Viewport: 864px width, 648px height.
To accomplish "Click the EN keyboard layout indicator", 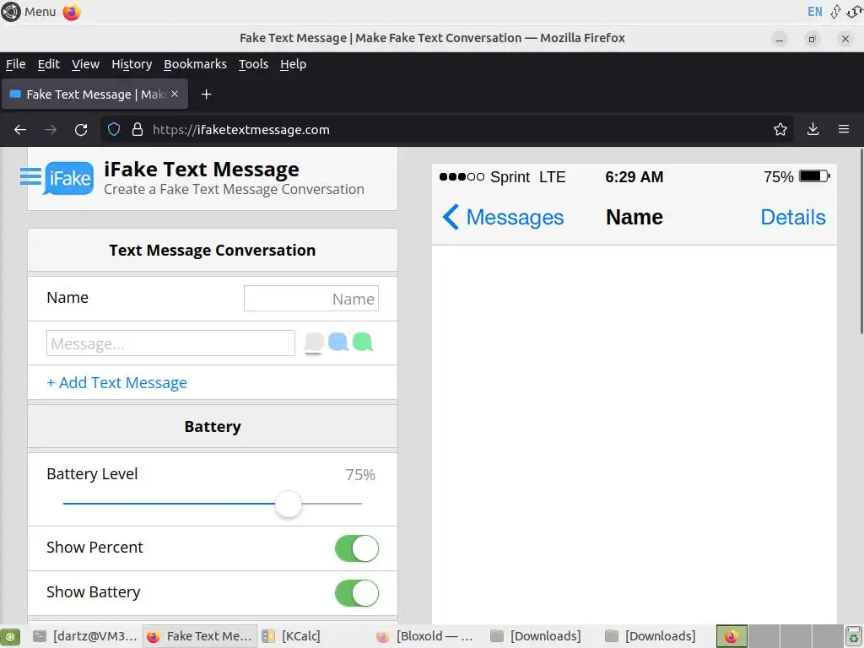I will [814, 12].
